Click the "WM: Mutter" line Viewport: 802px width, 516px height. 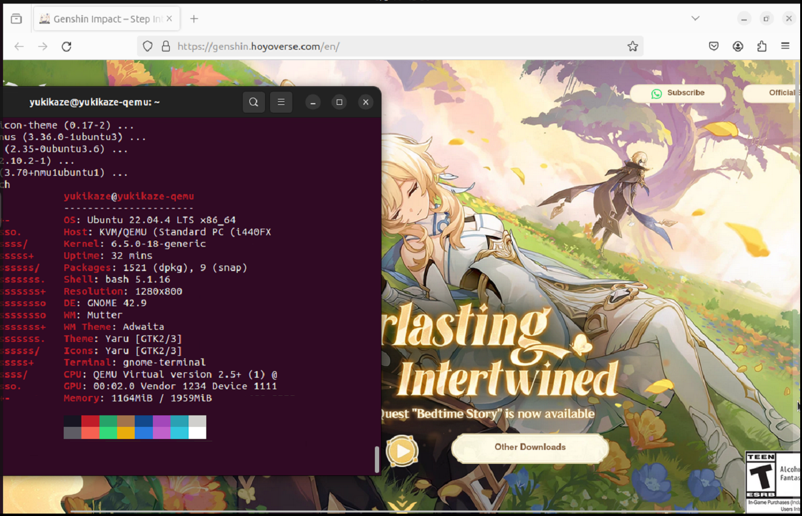tap(93, 315)
